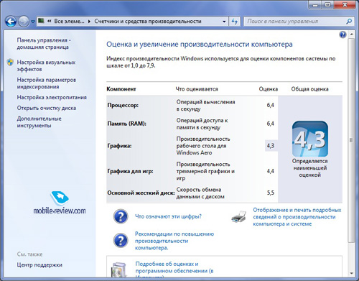This screenshot has width=359, height=281.
Task: Open 'Настройка параметров индексирования'
Action: click(47, 83)
